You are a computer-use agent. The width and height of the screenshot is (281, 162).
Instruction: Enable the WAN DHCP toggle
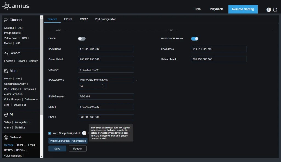point(82,39)
